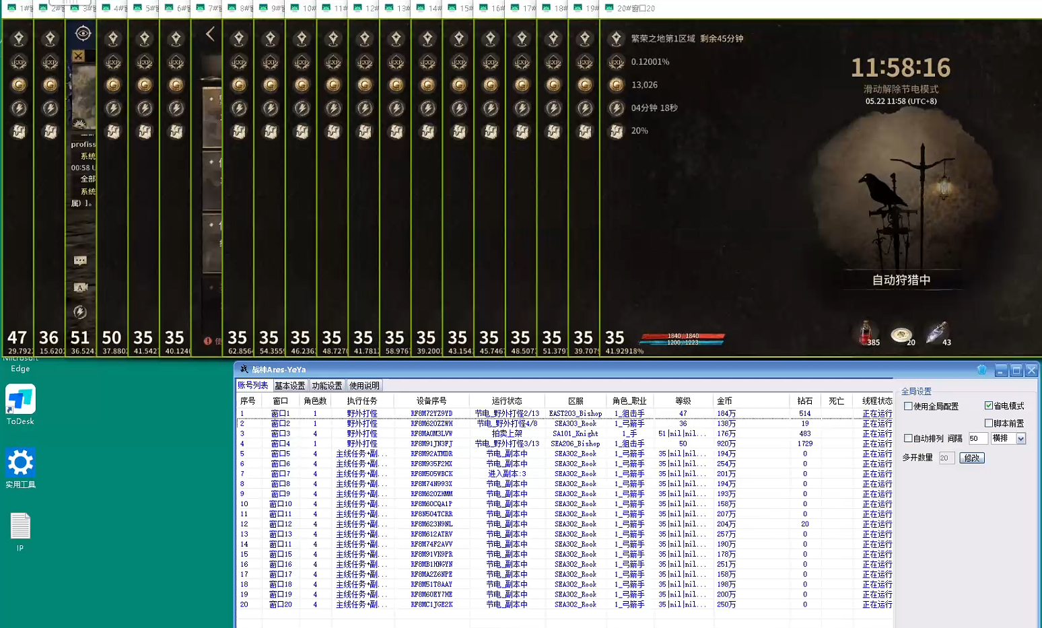Click the device cell RF8MC1JGZ2K

click(431, 604)
